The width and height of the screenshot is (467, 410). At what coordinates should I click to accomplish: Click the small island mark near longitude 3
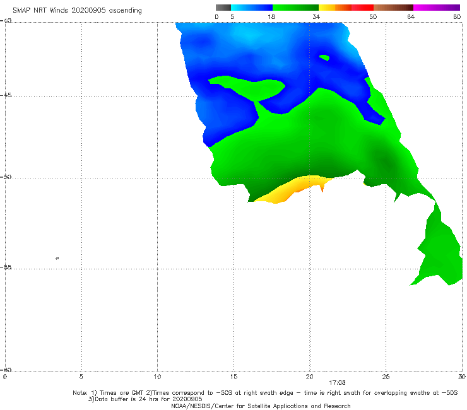click(x=57, y=258)
